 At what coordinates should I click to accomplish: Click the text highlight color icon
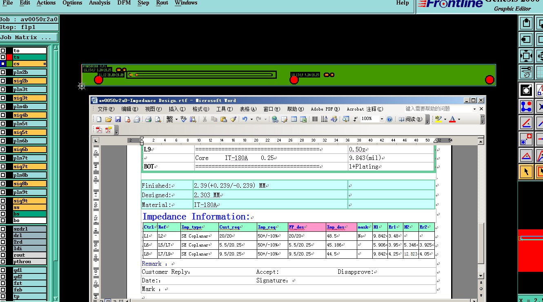pos(438,119)
